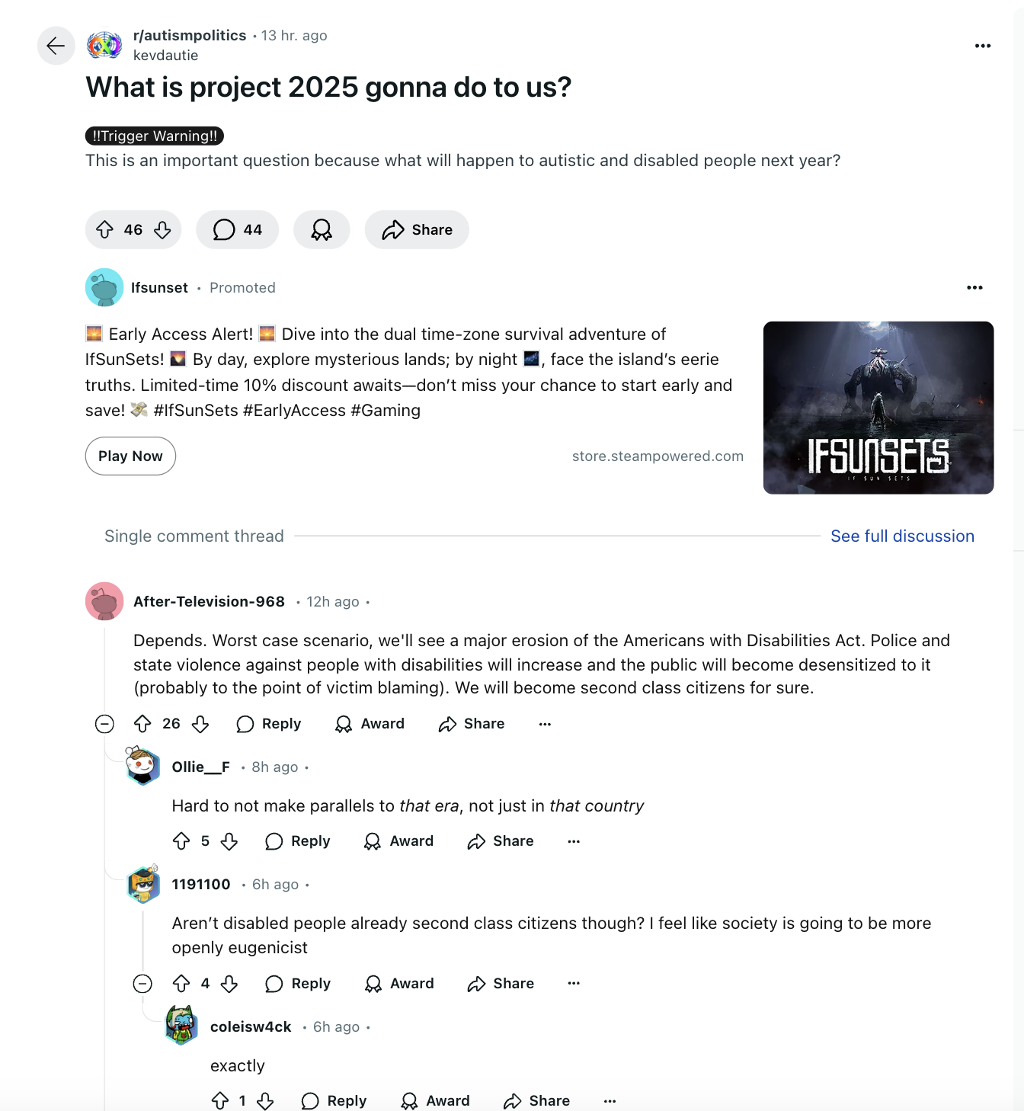The width and height of the screenshot is (1024, 1111).
Task: Open more options on the Ifsunset ad
Action: tap(974, 288)
